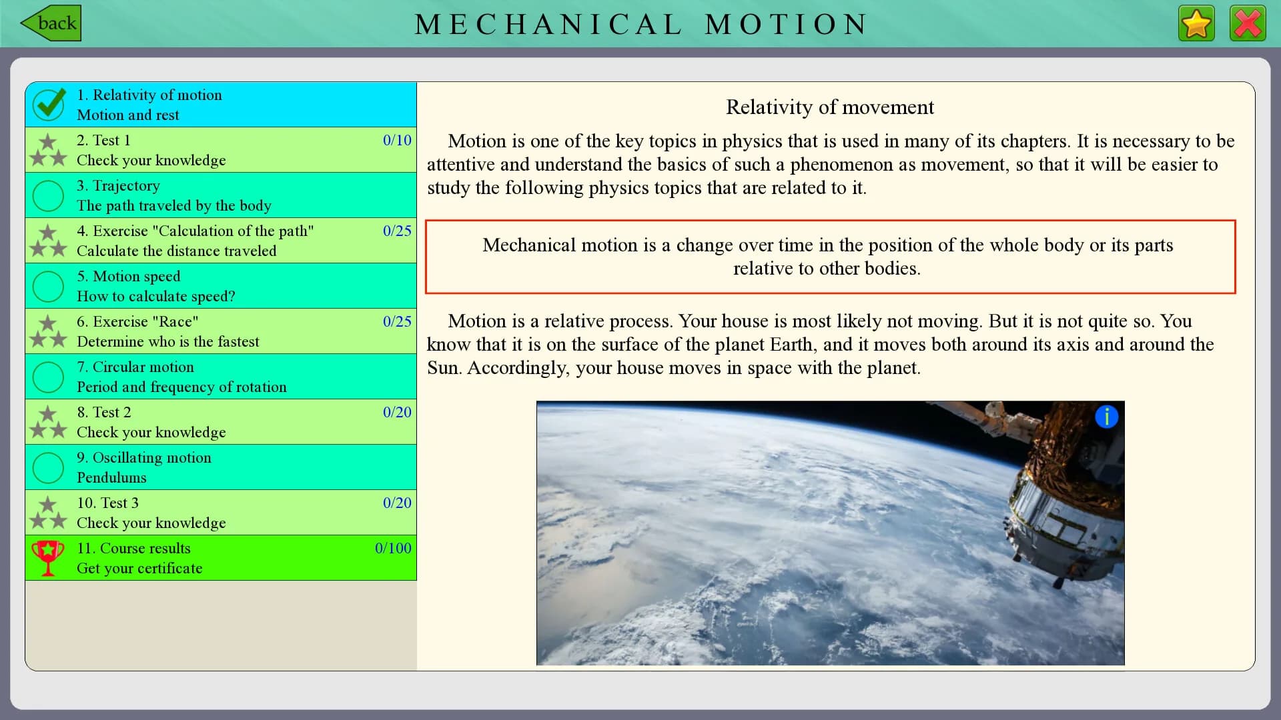The width and height of the screenshot is (1281, 720).
Task: Click the green checkmark for Relativity of motion
Action: point(49,105)
